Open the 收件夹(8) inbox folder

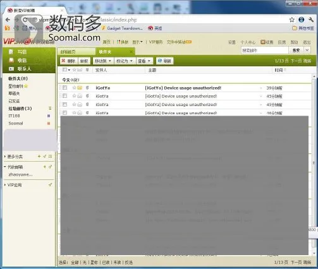coord(18,78)
